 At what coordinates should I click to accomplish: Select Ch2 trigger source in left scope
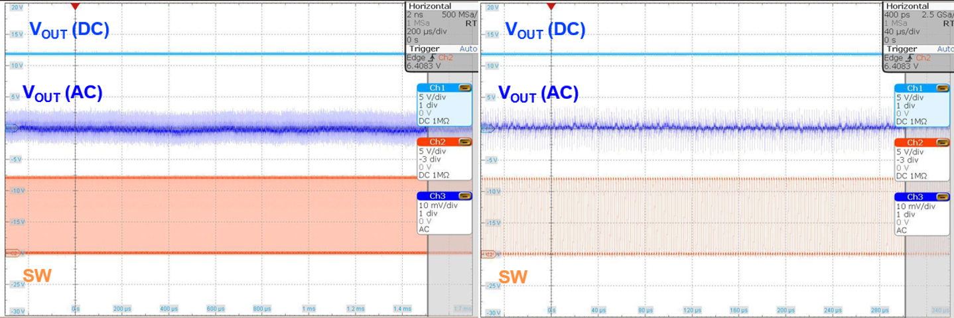444,58
